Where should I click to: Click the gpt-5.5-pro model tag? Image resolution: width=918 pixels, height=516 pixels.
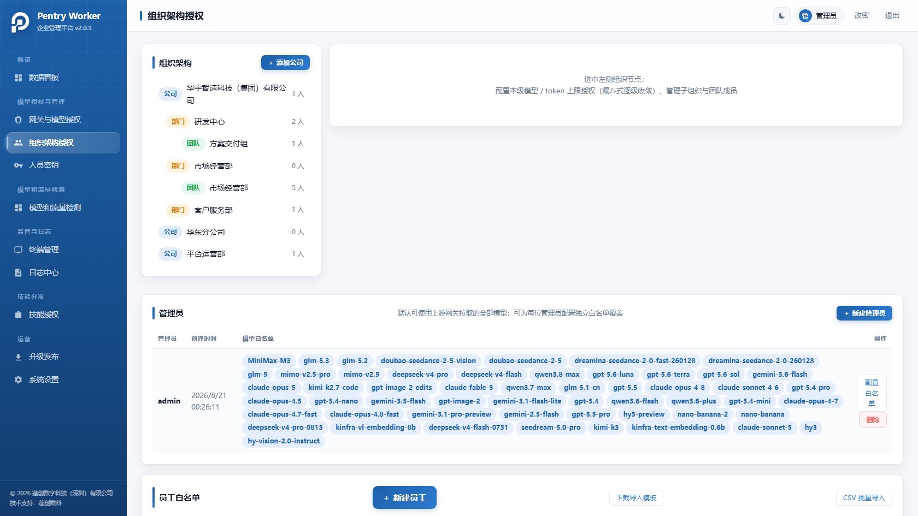pos(591,414)
